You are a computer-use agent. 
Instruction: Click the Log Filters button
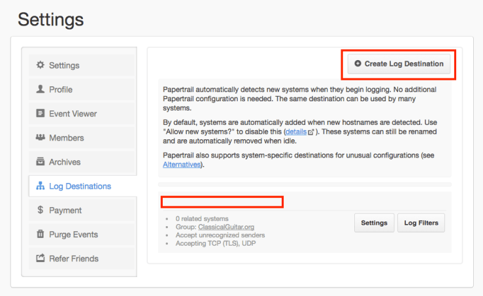[420, 223]
